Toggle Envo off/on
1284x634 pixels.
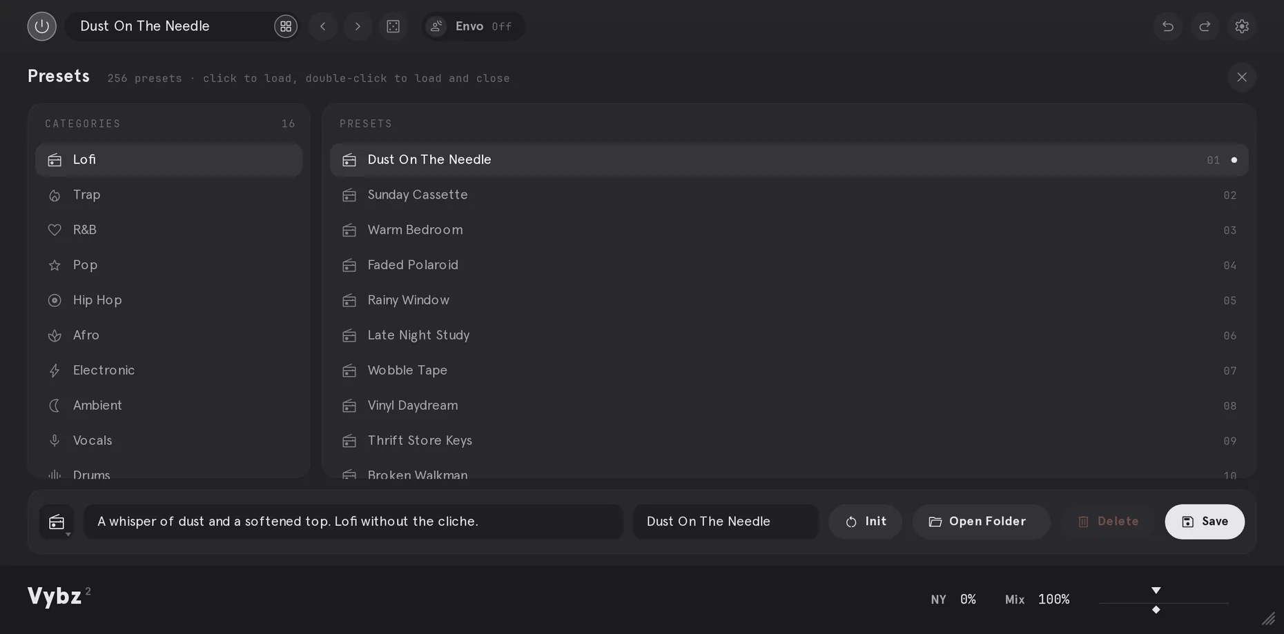pos(474,26)
